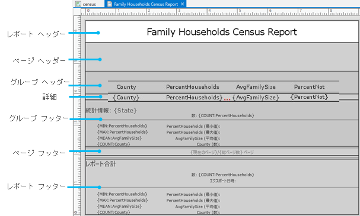Select {MIN:PercentHouseholds} in the group footer

tap(122, 126)
